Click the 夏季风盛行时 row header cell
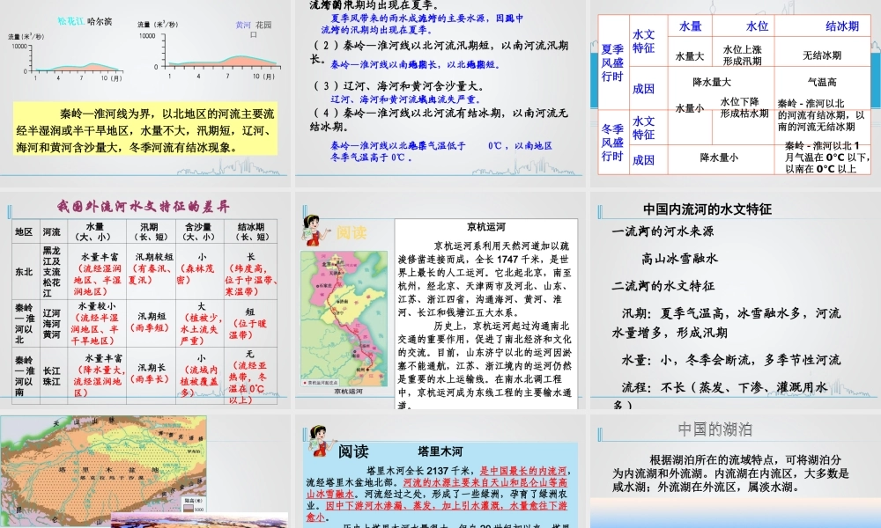The image size is (881, 528). point(612,62)
